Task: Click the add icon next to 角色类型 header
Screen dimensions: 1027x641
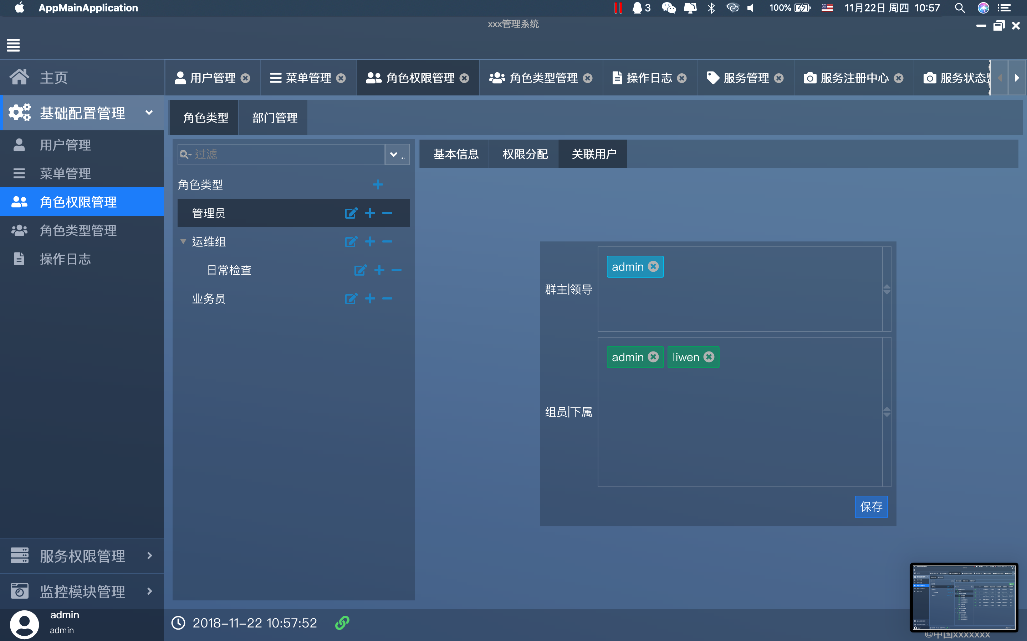Action: coord(378,184)
